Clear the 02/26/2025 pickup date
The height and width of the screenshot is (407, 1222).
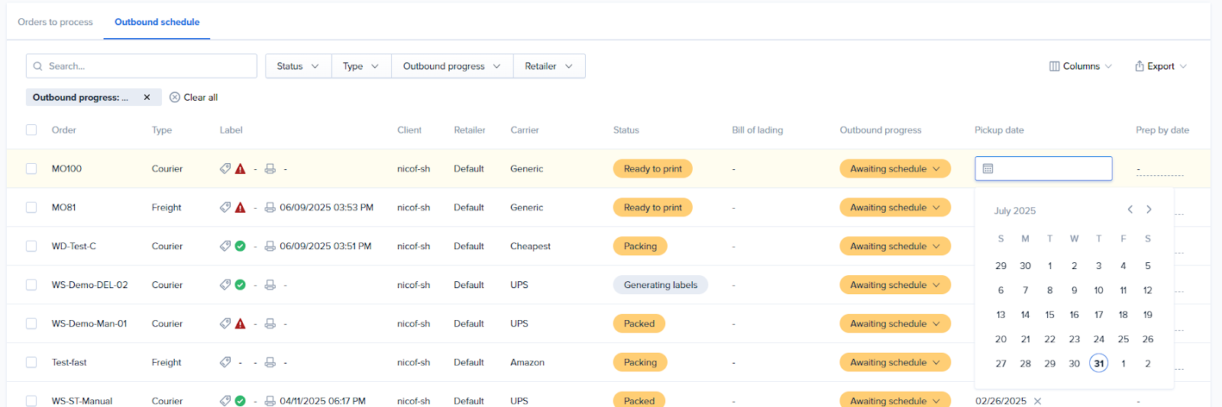pyautogui.click(x=1037, y=401)
